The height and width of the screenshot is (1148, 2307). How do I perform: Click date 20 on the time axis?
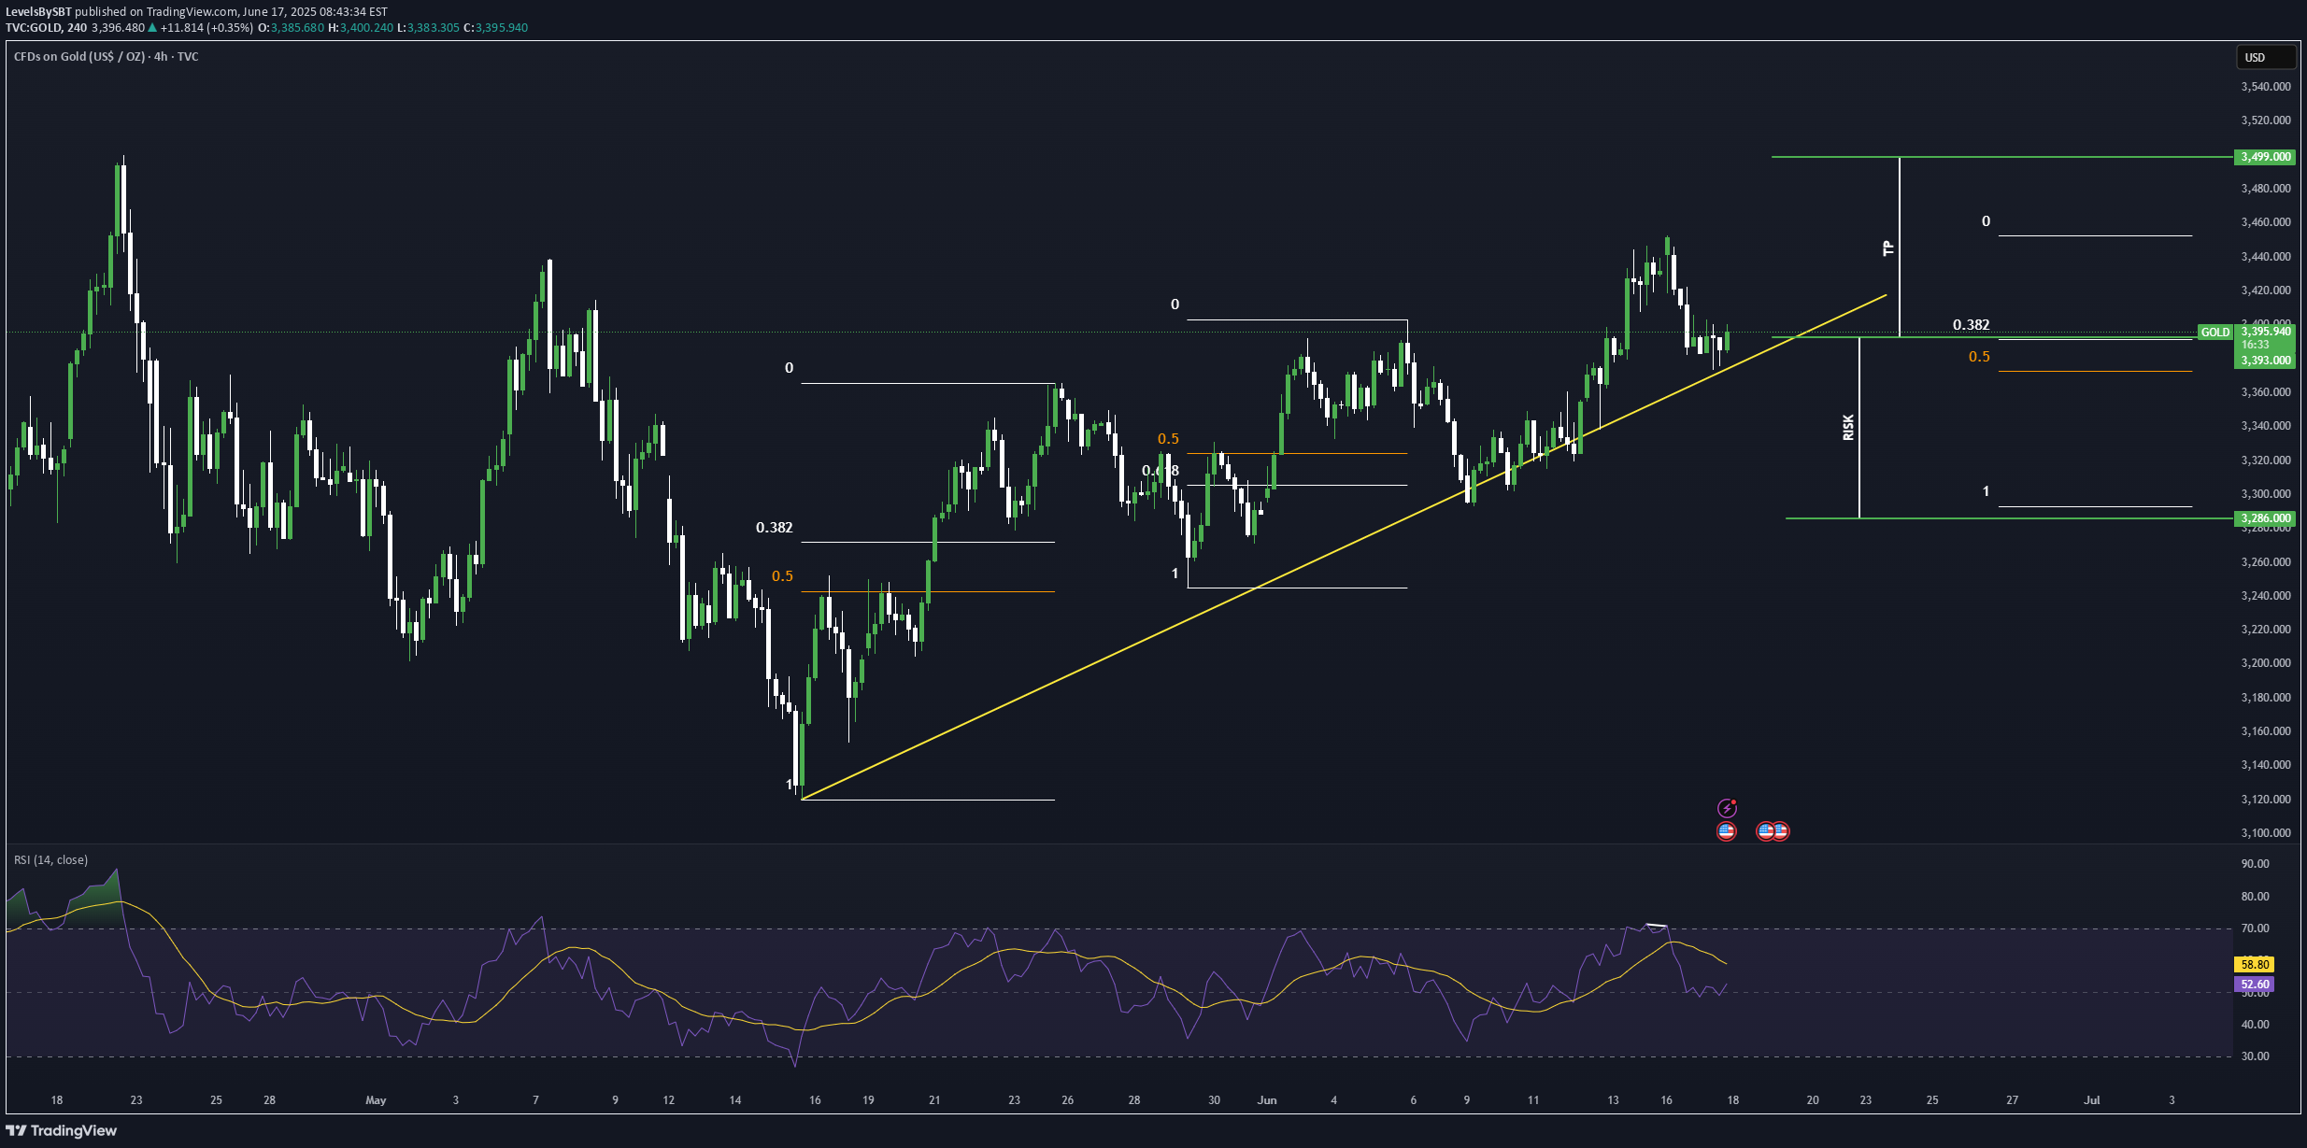click(1813, 1100)
